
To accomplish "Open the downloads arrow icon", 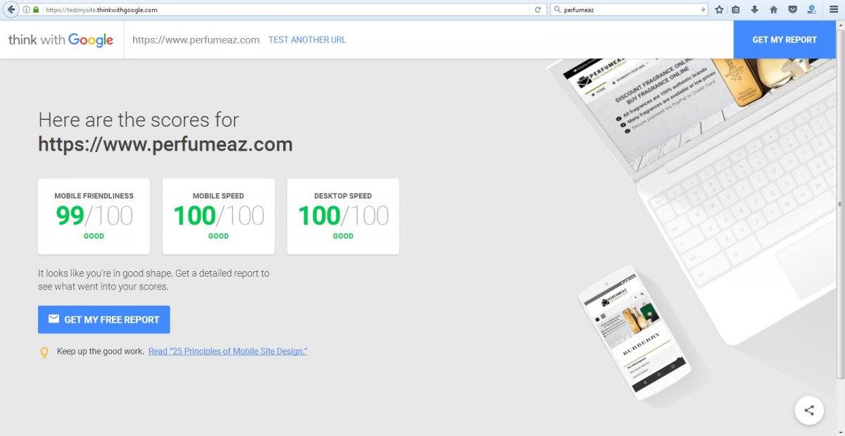I will 755,10.
